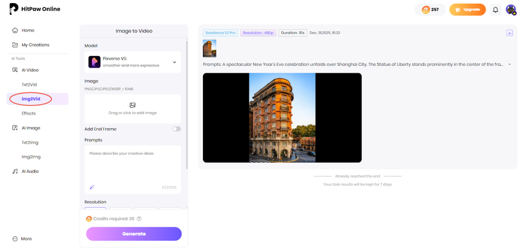Go to Home in the sidebar
The height and width of the screenshot is (252, 527).
(x=28, y=30)
